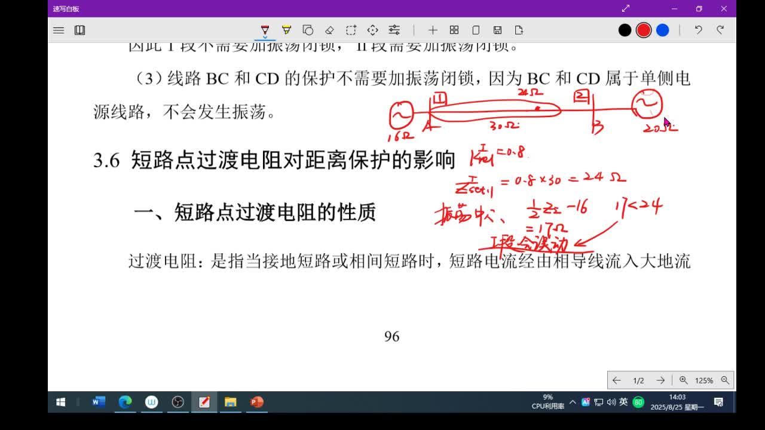
Task: Save the whiteboard
Action: pos(497,30)
